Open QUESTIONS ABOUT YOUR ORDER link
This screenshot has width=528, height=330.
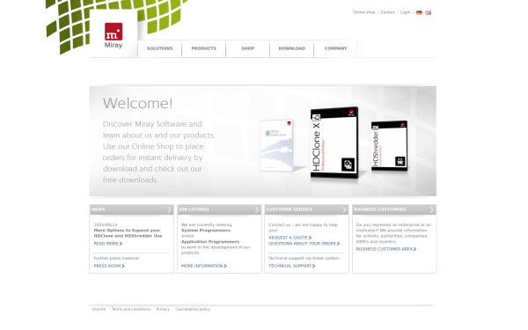point(304,244)
